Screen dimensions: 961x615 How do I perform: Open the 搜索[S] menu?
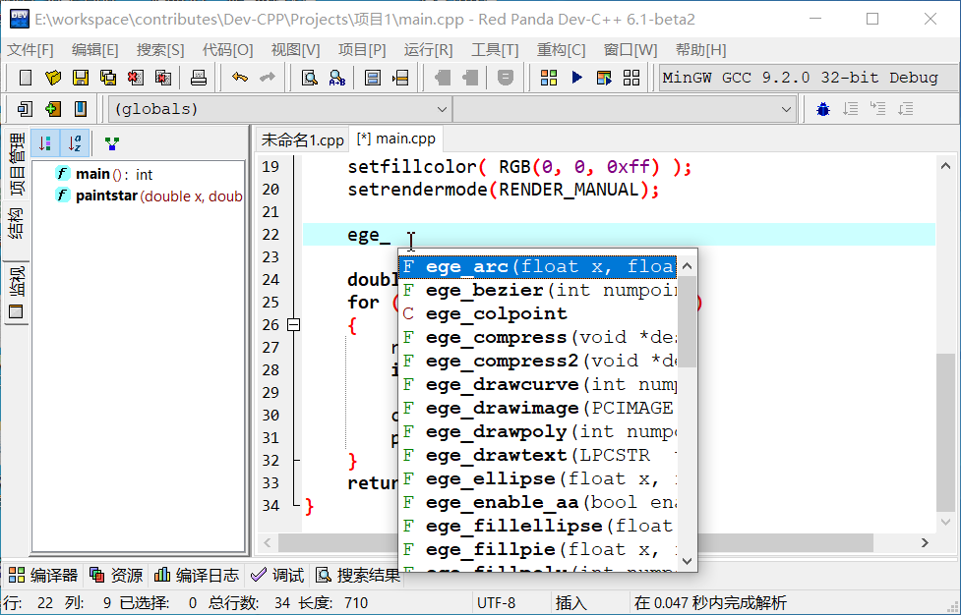pos(160,49)
